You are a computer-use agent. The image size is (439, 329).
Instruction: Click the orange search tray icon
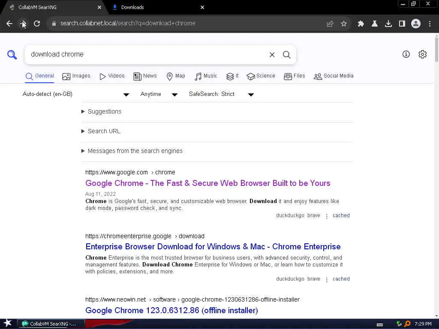point(407,324)
